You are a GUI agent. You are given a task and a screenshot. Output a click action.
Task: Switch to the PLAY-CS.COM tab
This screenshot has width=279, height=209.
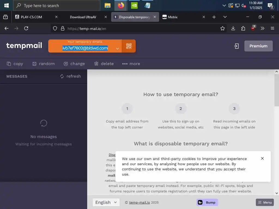[34, 17]
